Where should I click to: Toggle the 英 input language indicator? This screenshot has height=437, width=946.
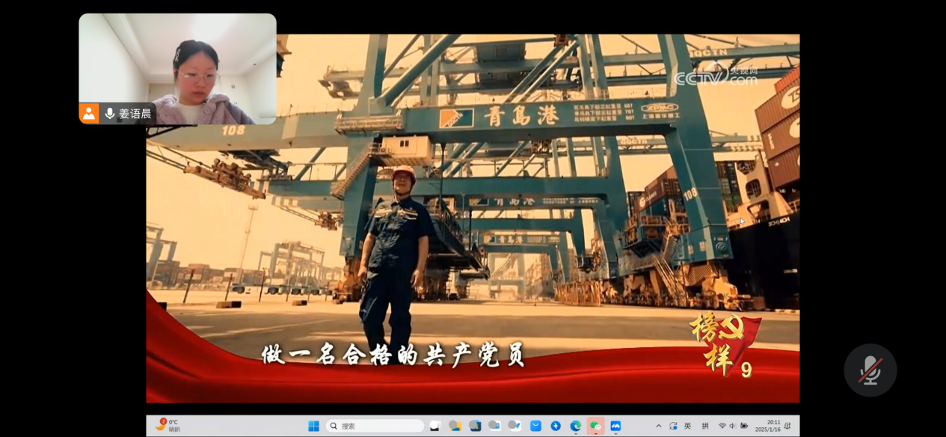(x=687, y=426)
